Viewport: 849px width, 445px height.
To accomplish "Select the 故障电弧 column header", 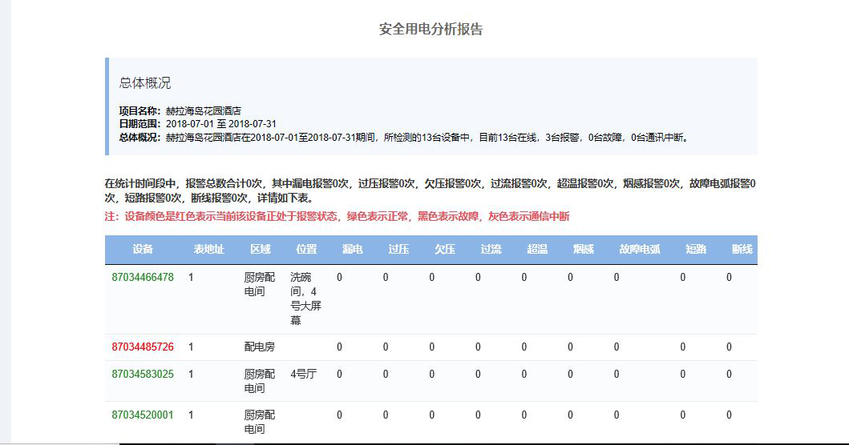I will [x=640, y=250].
